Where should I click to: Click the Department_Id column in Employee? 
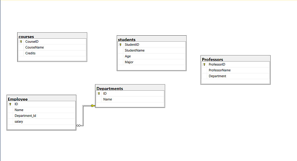[x=26, y=116]
